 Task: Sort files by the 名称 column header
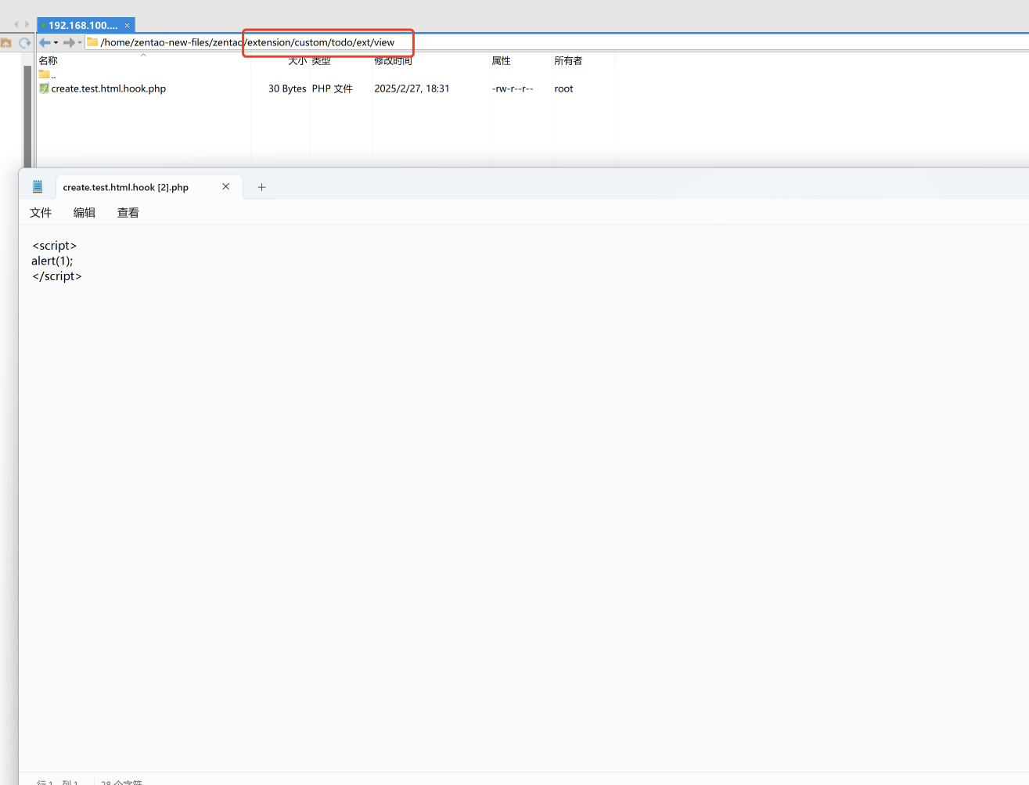click(x=49, y=60)
